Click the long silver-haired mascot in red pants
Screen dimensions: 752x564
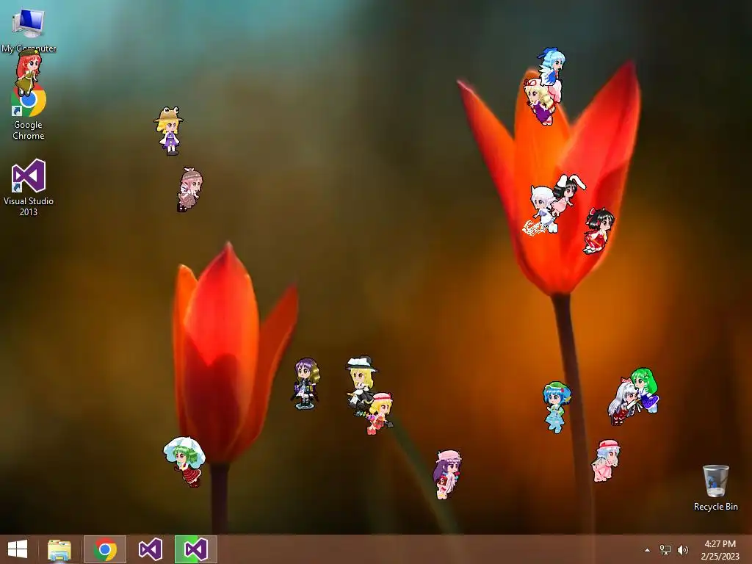coord(623,403)
